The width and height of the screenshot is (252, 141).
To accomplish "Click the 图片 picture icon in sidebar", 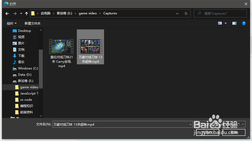I will [x=15, y=43].
